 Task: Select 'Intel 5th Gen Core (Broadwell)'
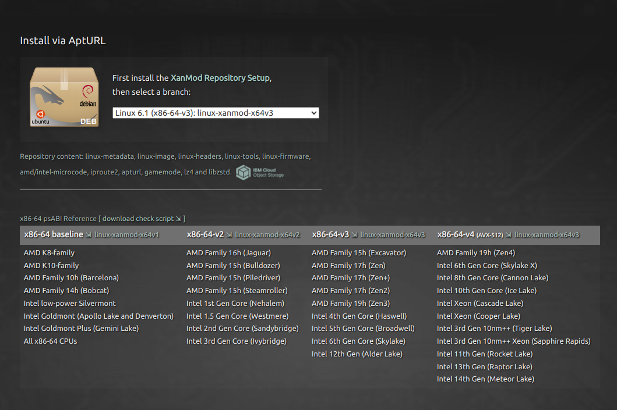(363, 329)
